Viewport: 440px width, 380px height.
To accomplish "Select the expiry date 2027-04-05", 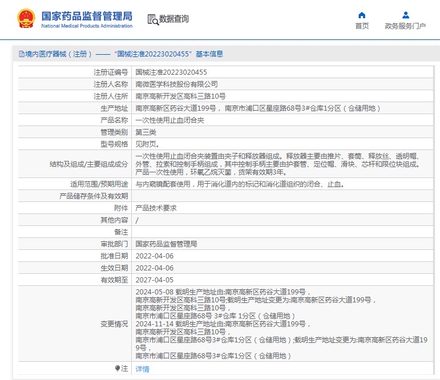I will [x=155, y=280].
